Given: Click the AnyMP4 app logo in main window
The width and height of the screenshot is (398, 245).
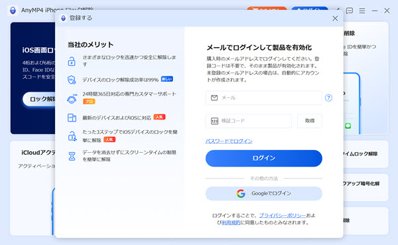Looking at the screenshot, I should click(x=13, y=11).
